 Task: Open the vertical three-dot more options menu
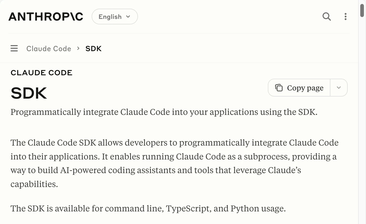click(346, 17)
